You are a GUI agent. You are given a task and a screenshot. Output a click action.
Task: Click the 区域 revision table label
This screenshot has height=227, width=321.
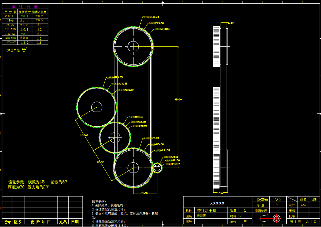point(18,222)
